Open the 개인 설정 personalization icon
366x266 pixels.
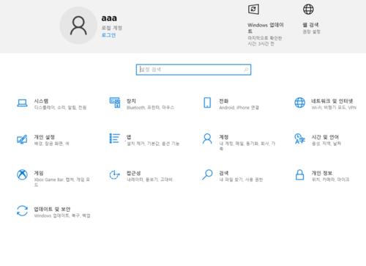click(22, 139)
